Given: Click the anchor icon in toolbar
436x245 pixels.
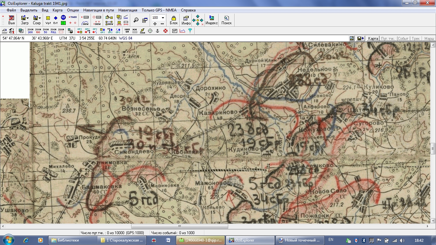Looking at the screenshot, I should tap(157, 31).
